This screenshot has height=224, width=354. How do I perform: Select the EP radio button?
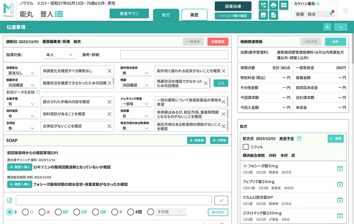pos(58,212)
